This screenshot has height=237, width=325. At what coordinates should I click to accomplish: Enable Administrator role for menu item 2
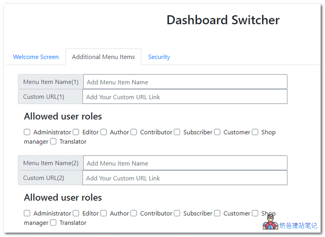27,213
